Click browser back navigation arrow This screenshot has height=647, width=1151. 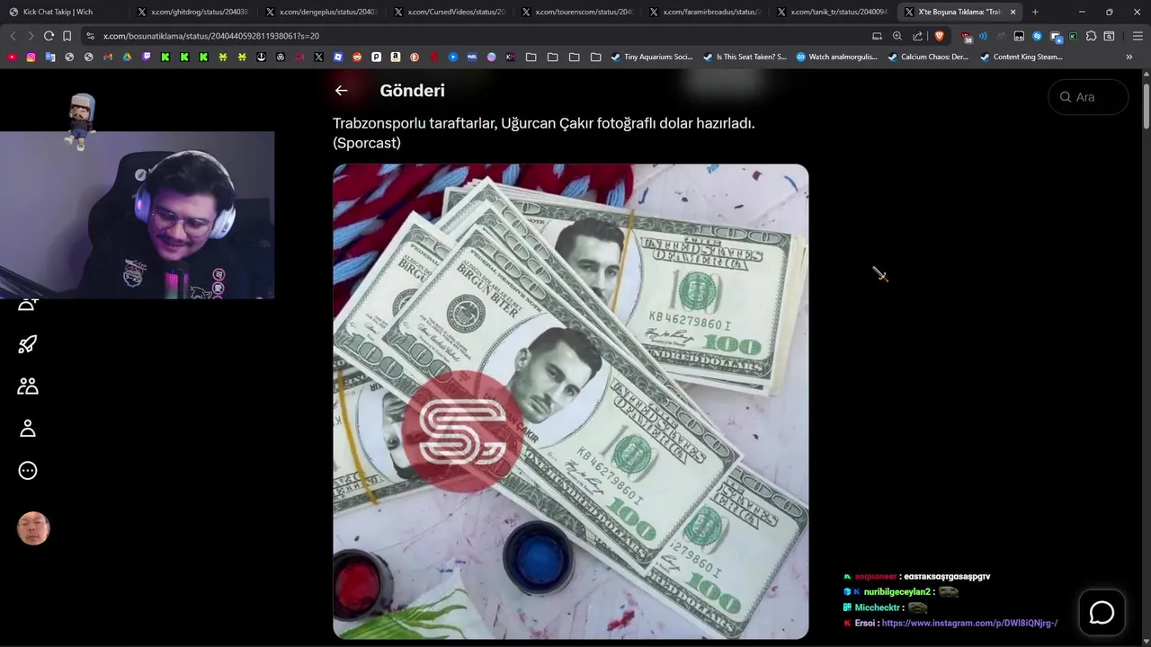click(13, 36)
